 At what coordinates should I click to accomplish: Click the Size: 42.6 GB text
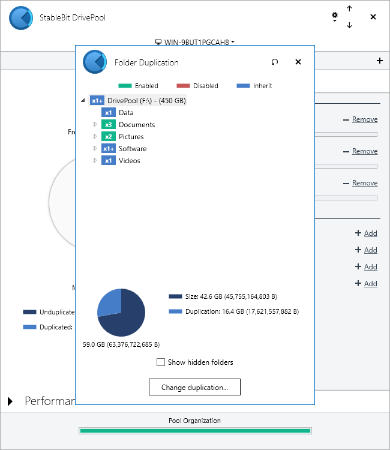[231, 296]
